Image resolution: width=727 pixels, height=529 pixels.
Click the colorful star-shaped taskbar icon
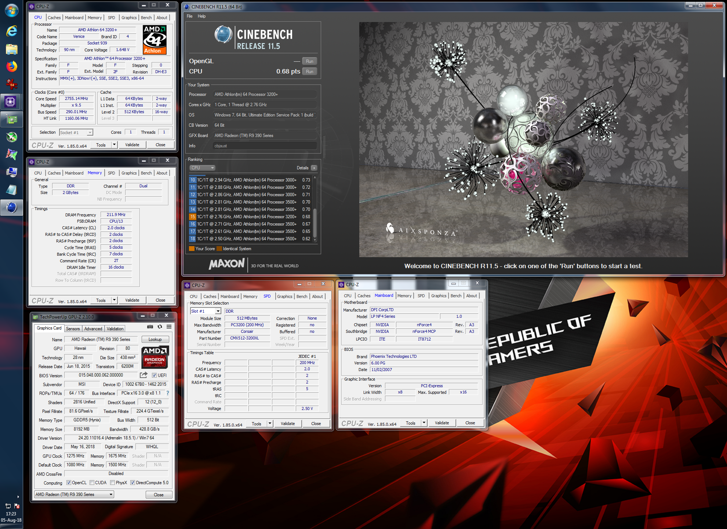(x=11, y=155)
